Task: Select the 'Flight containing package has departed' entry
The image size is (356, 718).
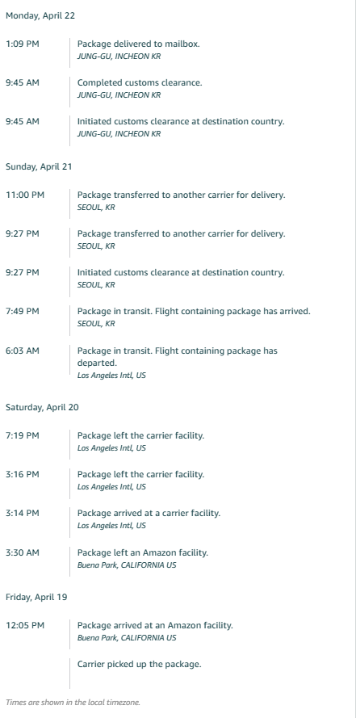Action: (178, 357)
